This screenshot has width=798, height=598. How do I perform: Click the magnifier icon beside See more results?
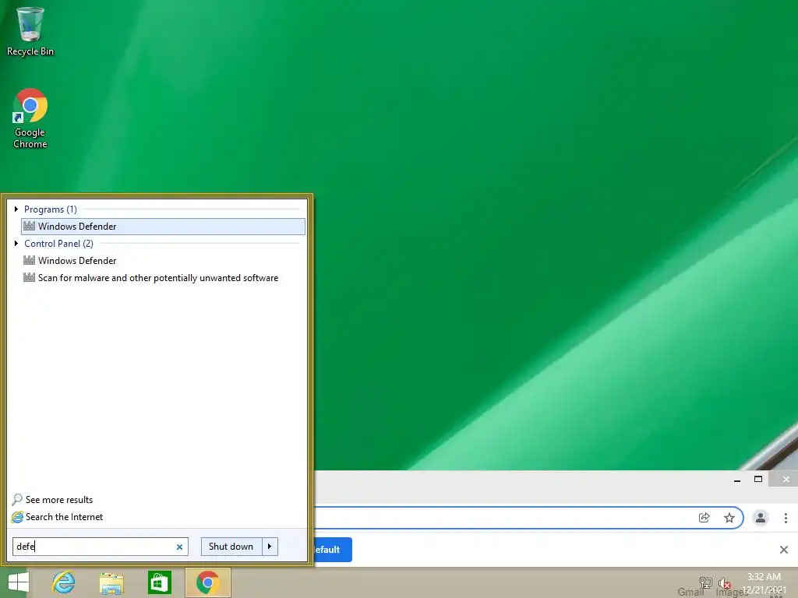pyautogui.click(x=17, y=499)
